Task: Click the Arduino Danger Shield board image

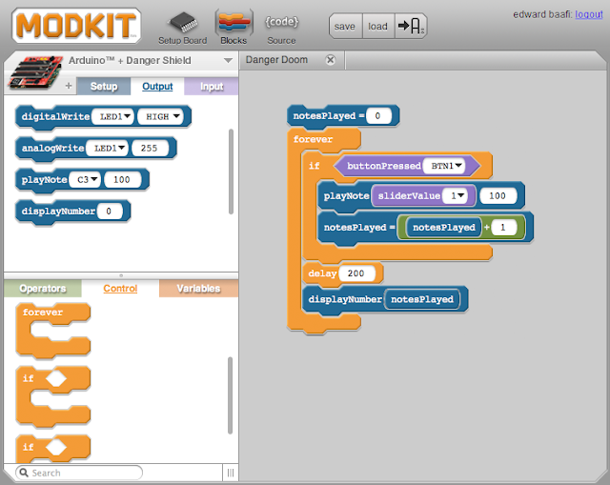Action: (x=35, y=72)
